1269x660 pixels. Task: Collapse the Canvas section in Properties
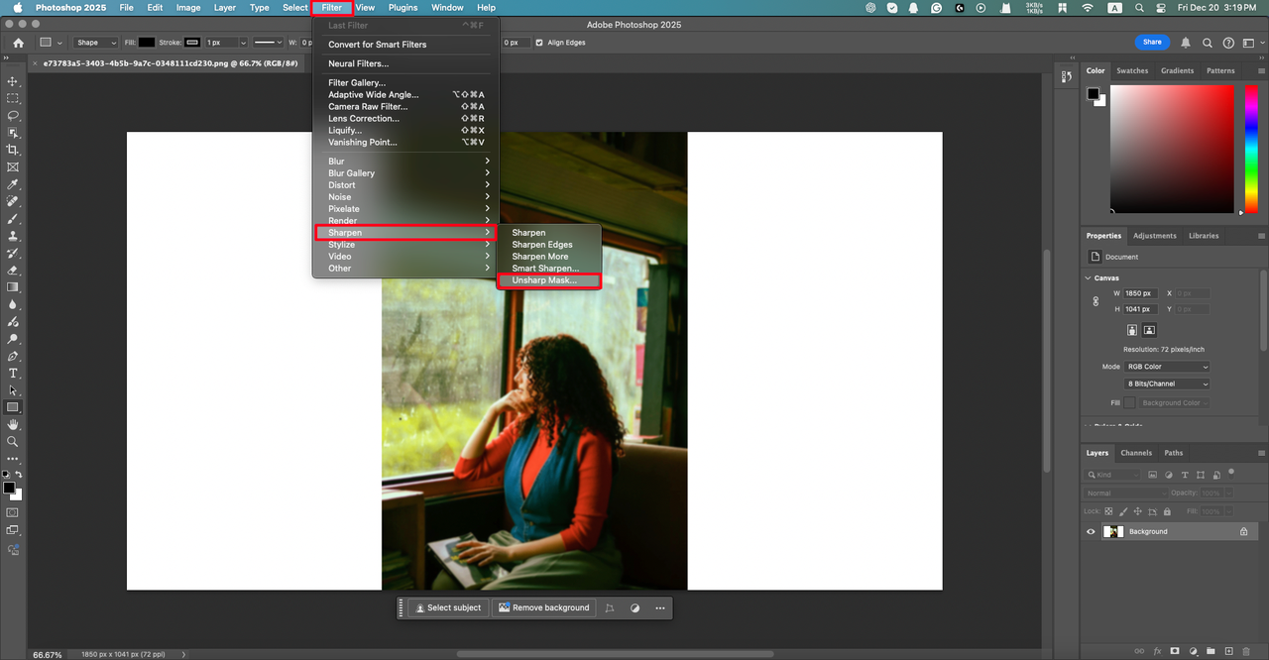pos(1089,278)
